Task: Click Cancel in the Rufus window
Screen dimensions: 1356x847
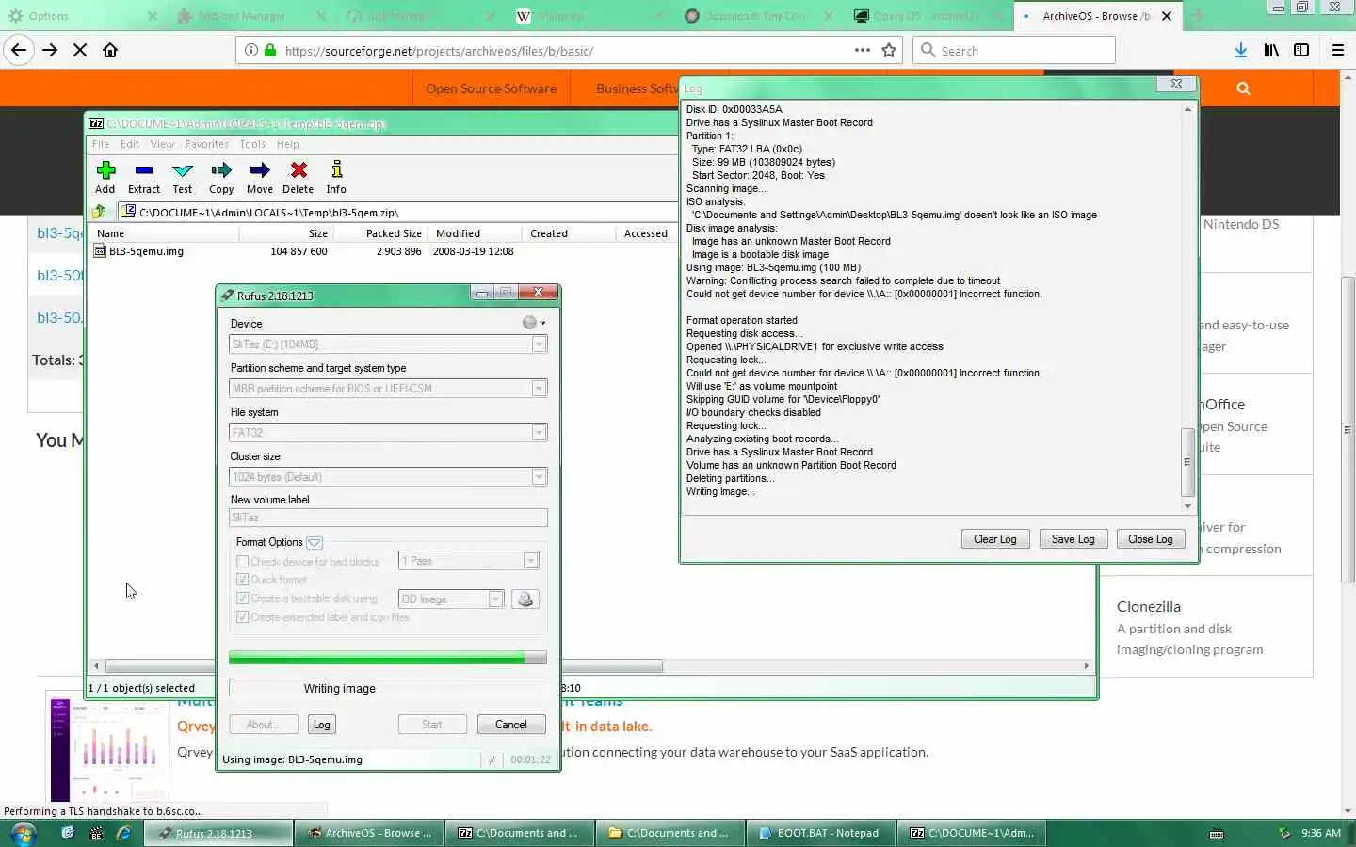Action: [x=511, y=725]
